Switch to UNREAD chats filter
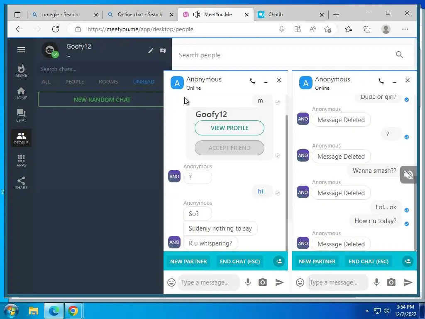 144,82
